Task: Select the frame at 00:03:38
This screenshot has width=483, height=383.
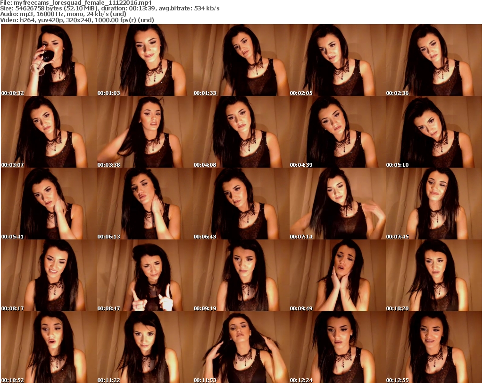Action: point(145,132)
